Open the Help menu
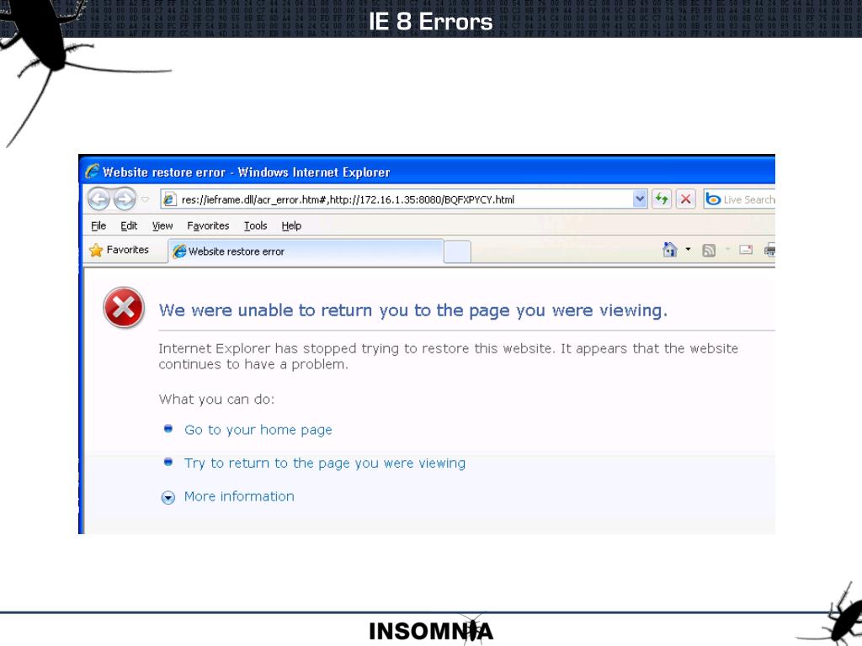The width and height of the screenshot is (862, 646). tap(291, 225)
